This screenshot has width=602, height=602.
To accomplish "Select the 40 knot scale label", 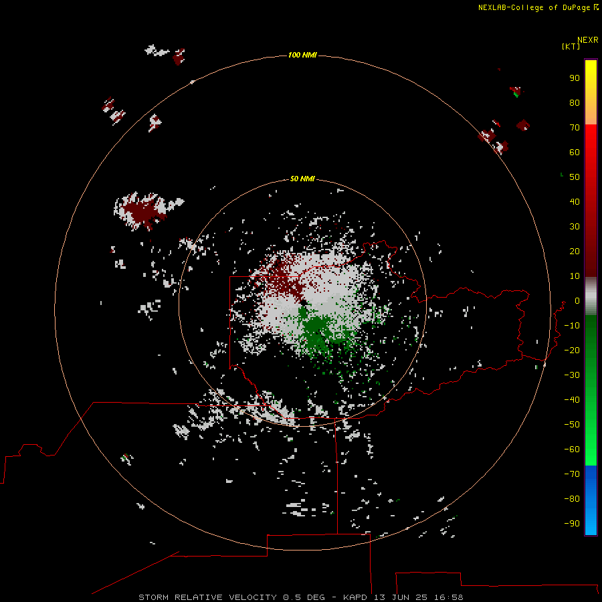I will click(x=575, y=202).
